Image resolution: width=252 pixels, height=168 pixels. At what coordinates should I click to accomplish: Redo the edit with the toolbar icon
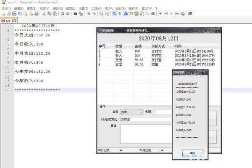coord(68,14)
